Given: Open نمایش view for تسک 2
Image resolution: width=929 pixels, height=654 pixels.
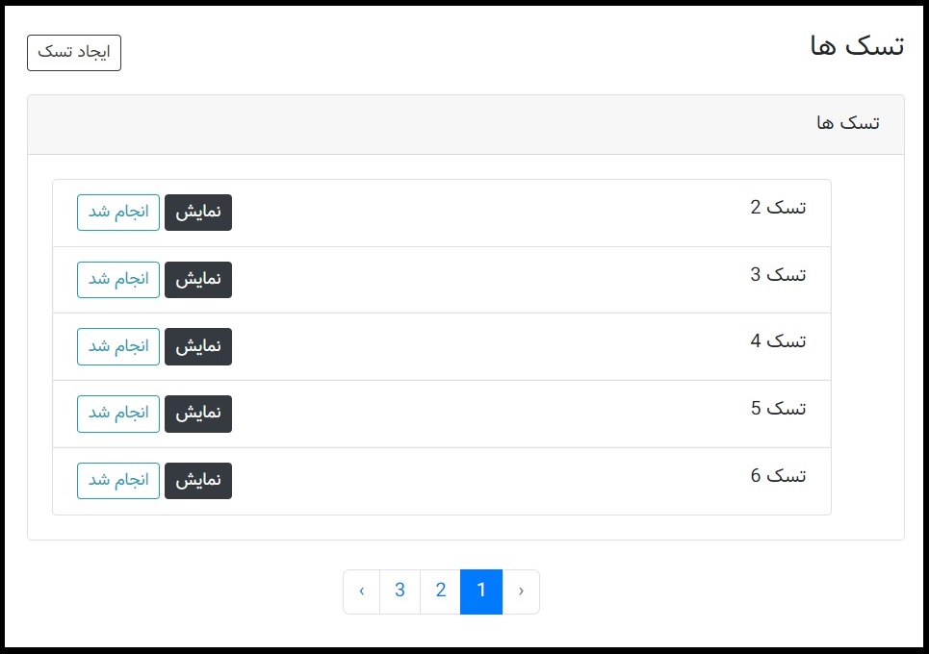Looking at the screenshot, I should [198, 212].
